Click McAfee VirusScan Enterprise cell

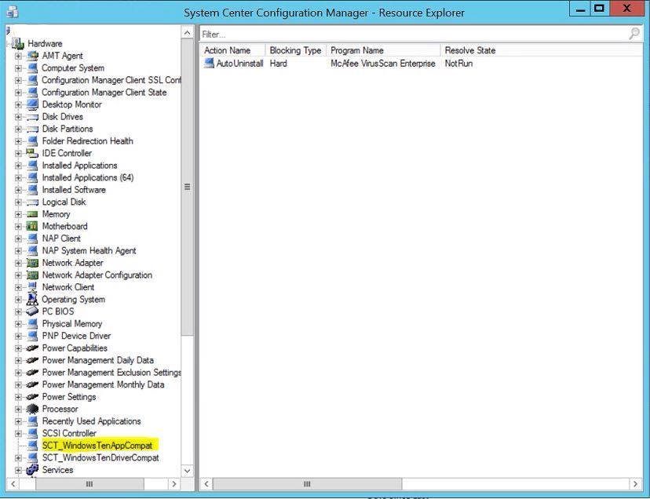click(x=383, y=64)
